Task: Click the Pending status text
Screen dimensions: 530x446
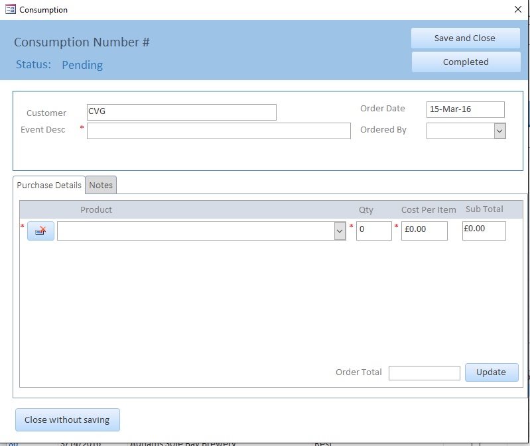Action: point(82,65)
